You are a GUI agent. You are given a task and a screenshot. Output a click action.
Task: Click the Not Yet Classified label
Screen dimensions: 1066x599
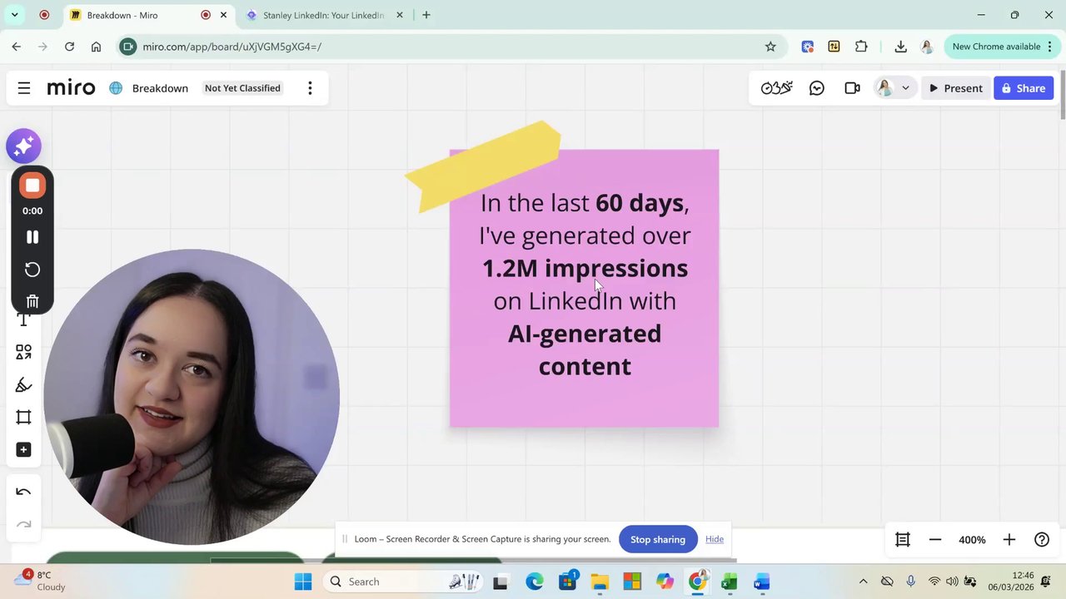click(242, 88)
